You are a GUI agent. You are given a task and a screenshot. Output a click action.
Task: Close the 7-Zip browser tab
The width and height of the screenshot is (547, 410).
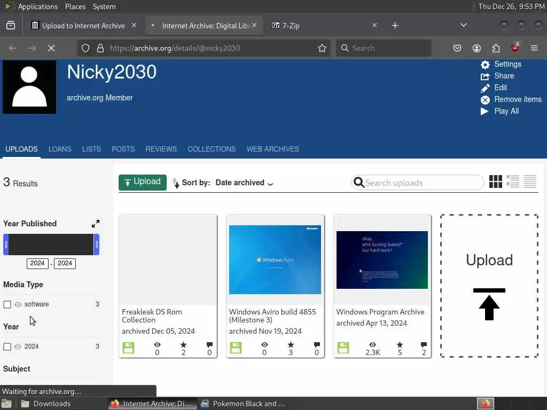[x=374, y=25]
